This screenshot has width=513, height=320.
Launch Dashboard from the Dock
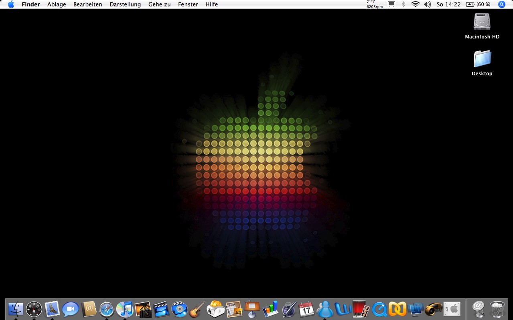pyautogui.click(x=34, y=309)
